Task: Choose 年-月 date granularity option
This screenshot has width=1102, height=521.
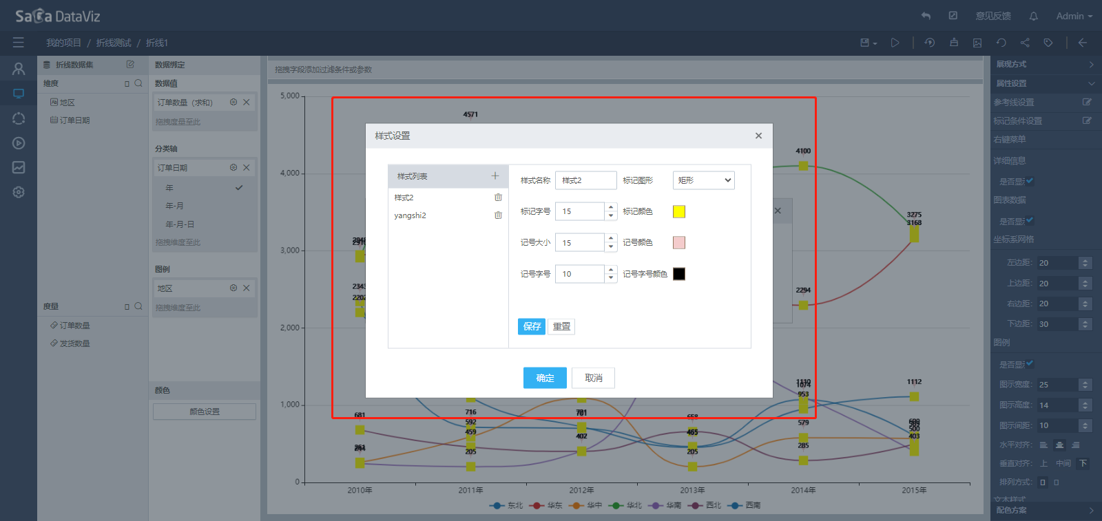Action: point(175,206)
